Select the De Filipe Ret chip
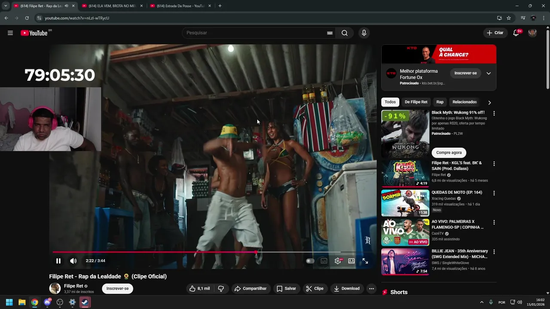Viewport: 550px width, 309px height. [416, 102]
